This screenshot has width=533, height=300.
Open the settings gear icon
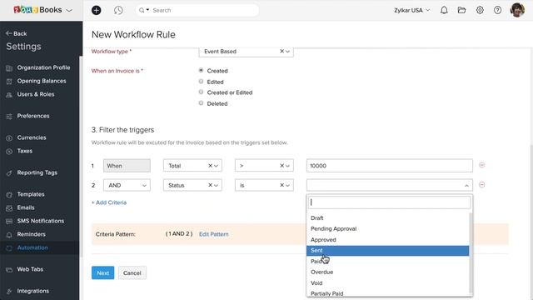coord(480,10)
